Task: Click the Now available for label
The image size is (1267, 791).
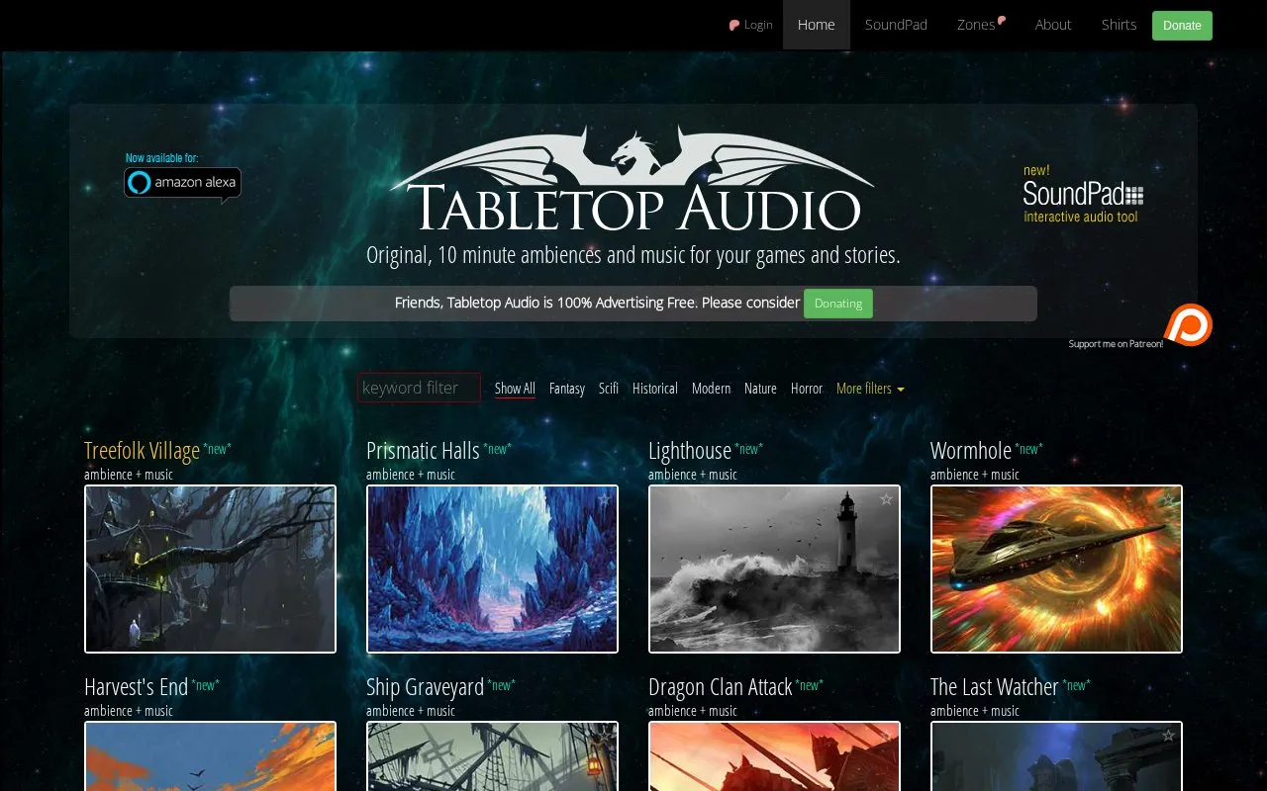Action: click(x=161, y=158)
